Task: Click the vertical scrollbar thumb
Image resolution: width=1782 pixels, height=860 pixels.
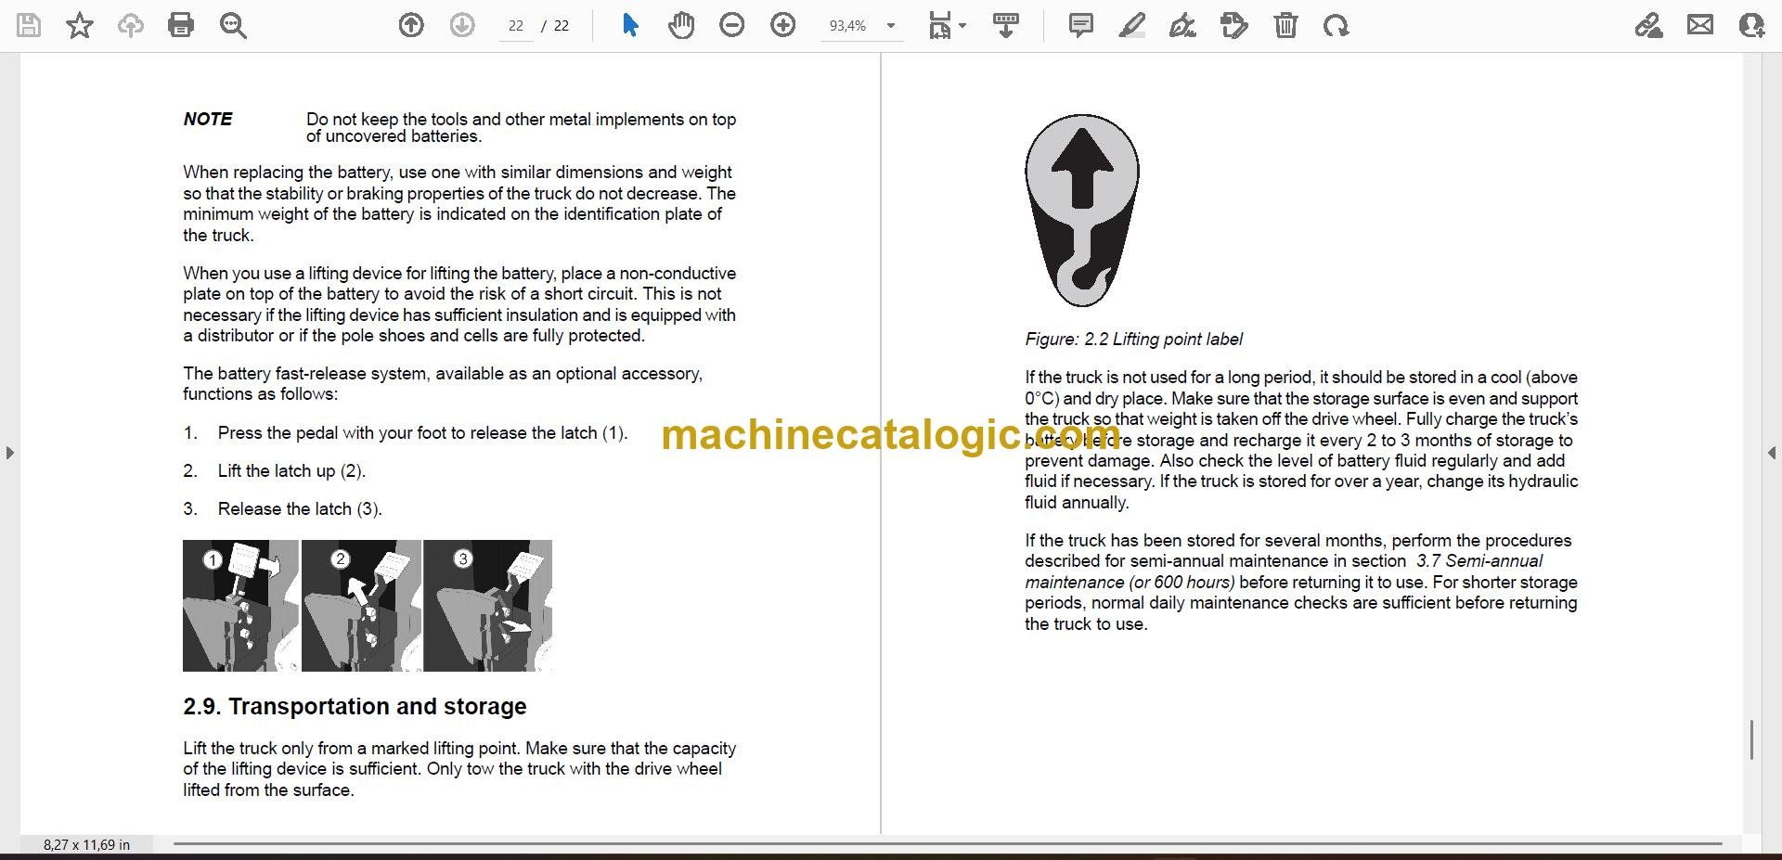Action: click(1751, 739)
